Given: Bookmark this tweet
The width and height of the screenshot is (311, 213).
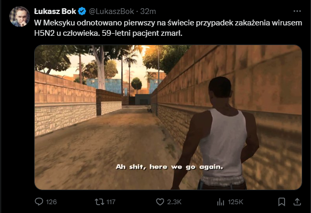Looking at the screenshot, I should [x=282, y=202].
